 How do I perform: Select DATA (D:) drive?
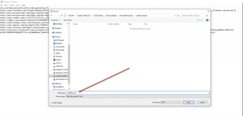tap(59, 66)
